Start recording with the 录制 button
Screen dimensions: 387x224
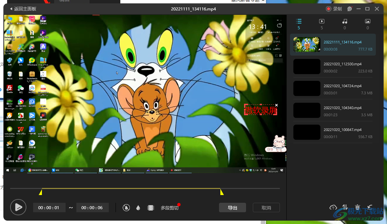click(x=334, y=9)
